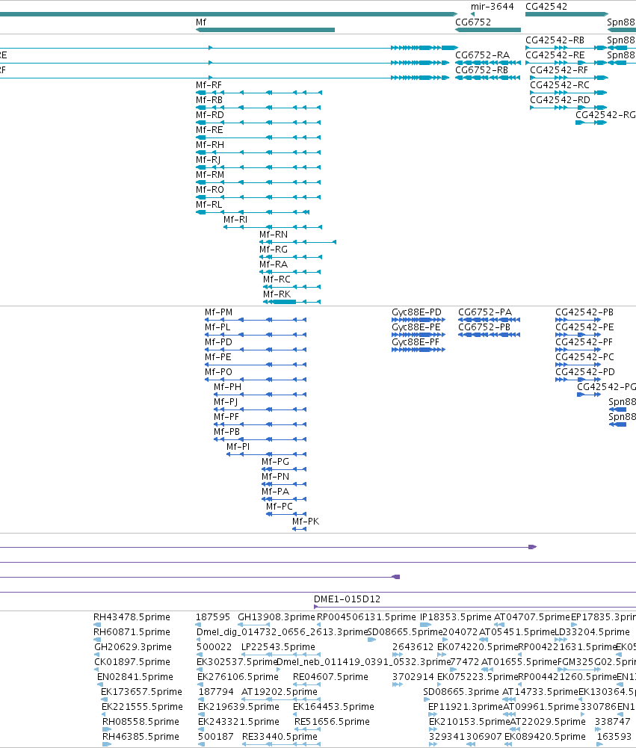Select the Mf-RL transcript

point(253,212)
